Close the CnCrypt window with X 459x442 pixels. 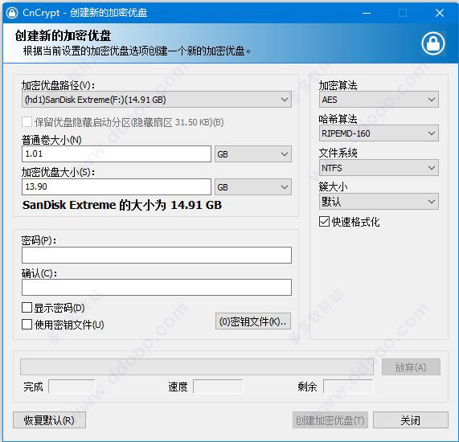(440, 13)
